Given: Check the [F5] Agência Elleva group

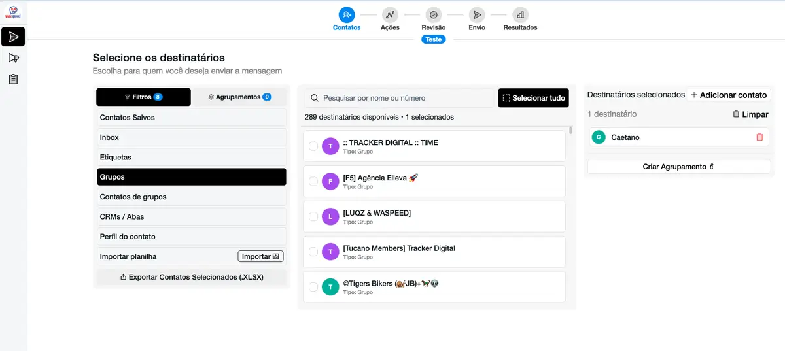Looking at the screenshot, I should click(x=313, y=181).
